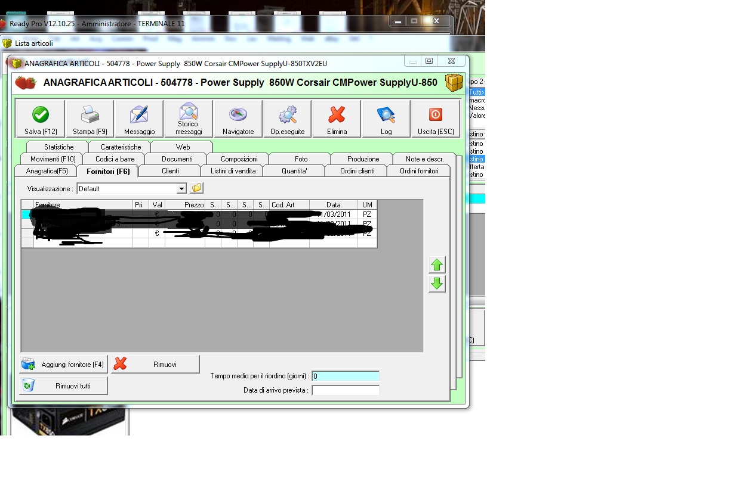Open the Foto tab

301,158
